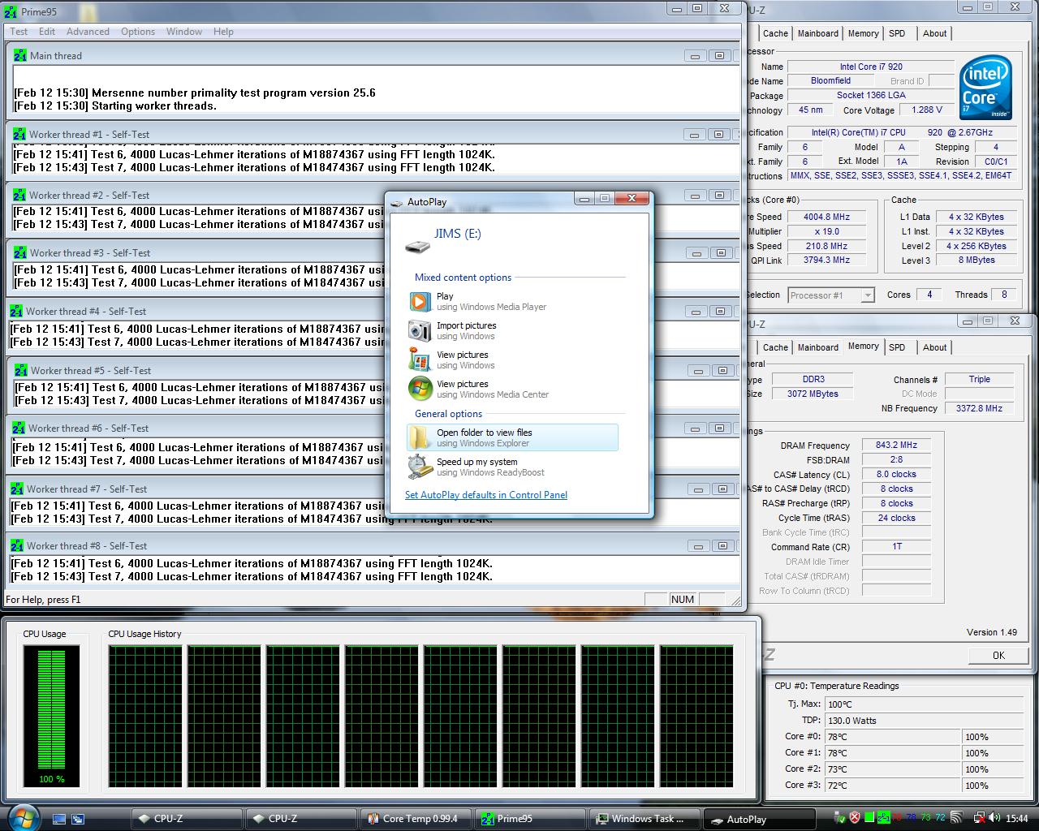Open Prime95 Window menu

pos(184,32)
